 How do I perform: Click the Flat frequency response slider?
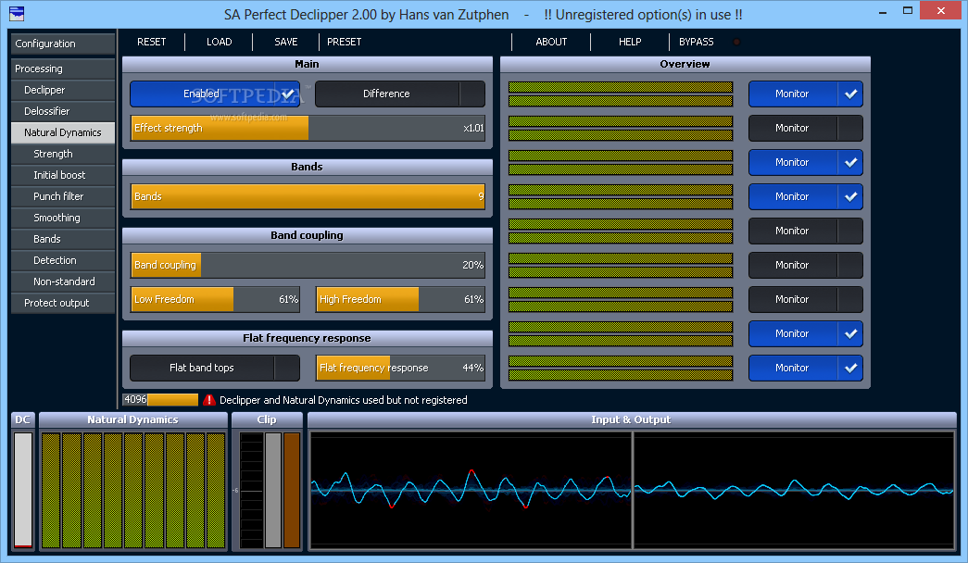(400, 368)
